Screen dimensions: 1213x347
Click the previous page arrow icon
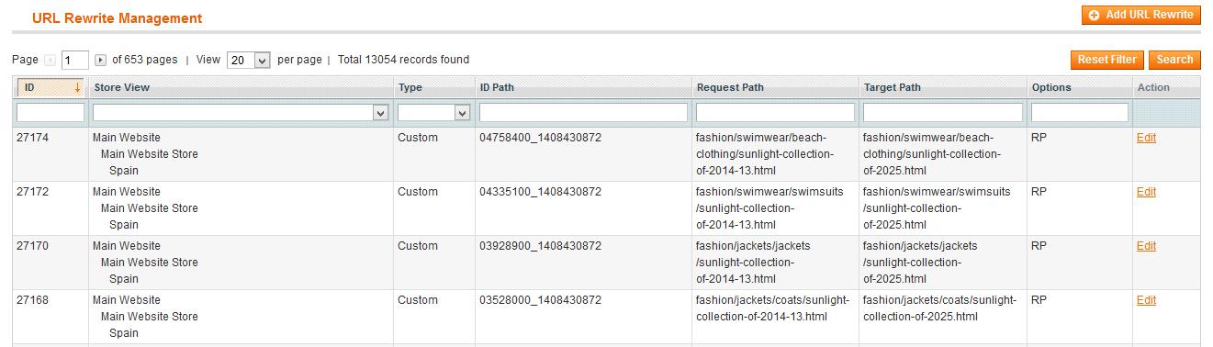(x=51, y=61)
